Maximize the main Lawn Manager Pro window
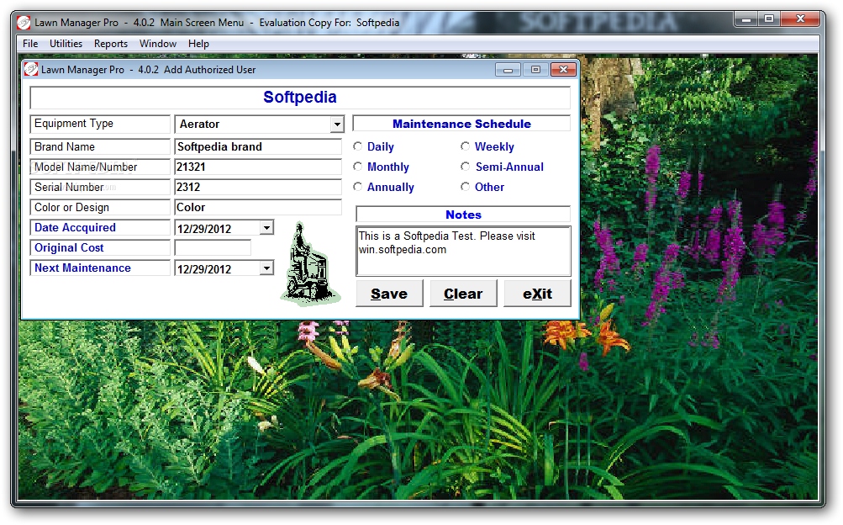 [769, 19]
